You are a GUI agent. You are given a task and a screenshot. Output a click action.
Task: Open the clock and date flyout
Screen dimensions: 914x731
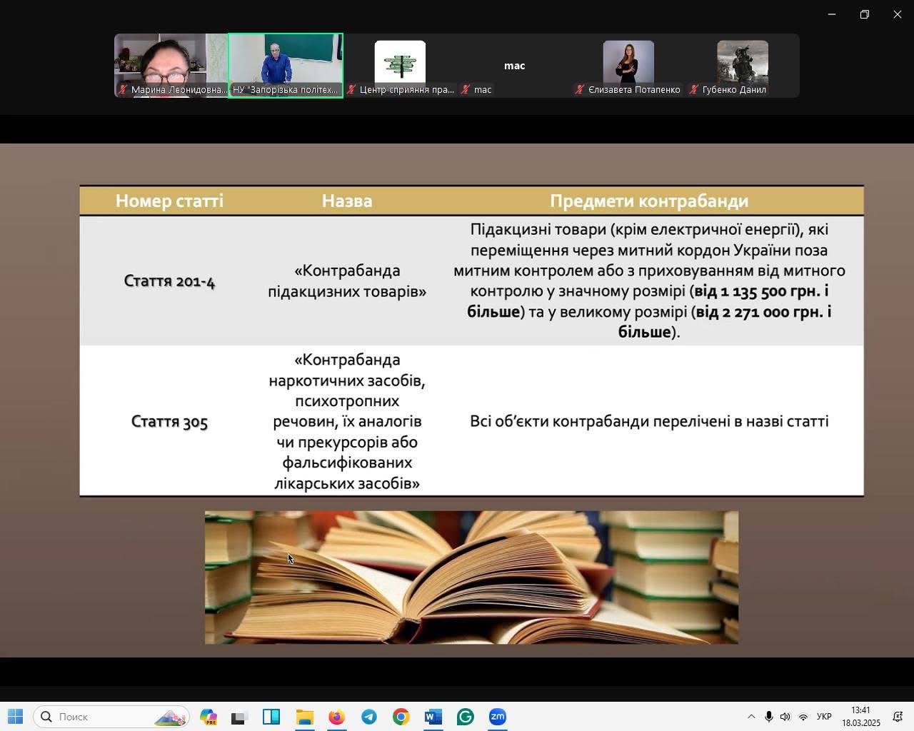[x=860, y=717]
